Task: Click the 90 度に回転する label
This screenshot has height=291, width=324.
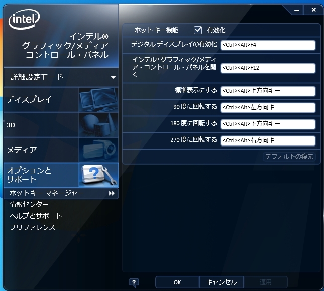Action: pos(195,107)
